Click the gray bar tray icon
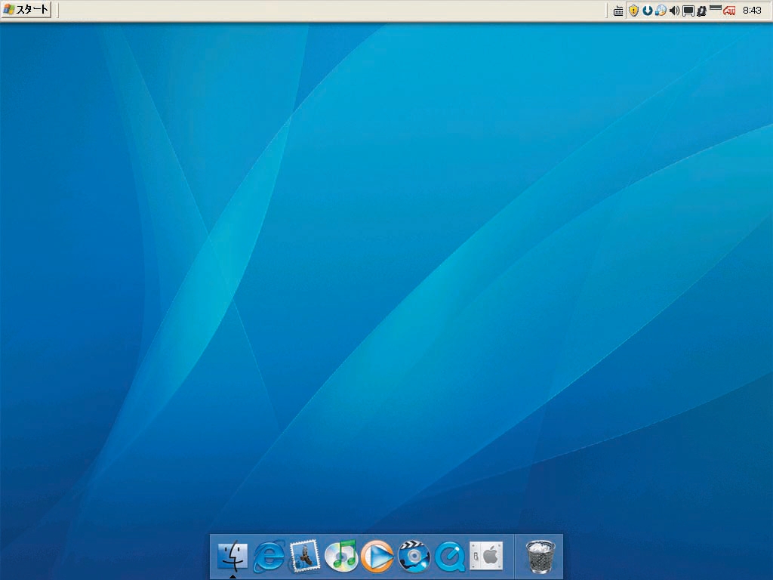 [716, 8]
